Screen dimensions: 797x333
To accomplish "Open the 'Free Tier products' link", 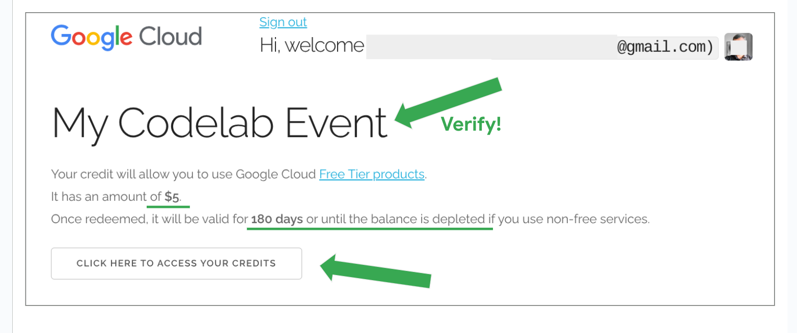I will (x=371, y=174).
